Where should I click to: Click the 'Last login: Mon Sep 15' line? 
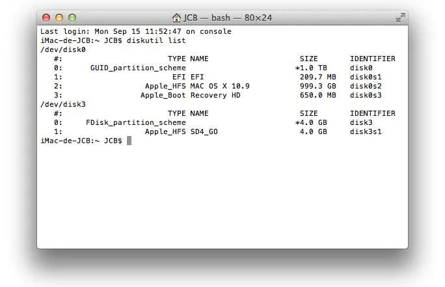point(136,31)
